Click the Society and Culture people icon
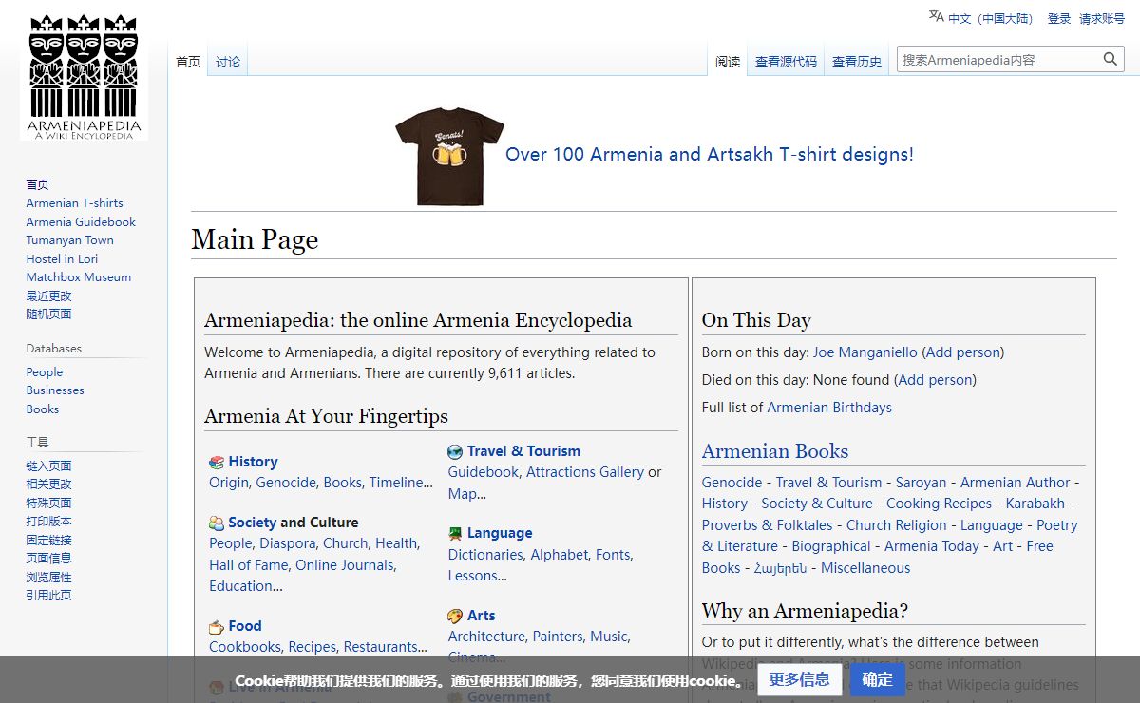1140x703 pixels. coord(217,523)
